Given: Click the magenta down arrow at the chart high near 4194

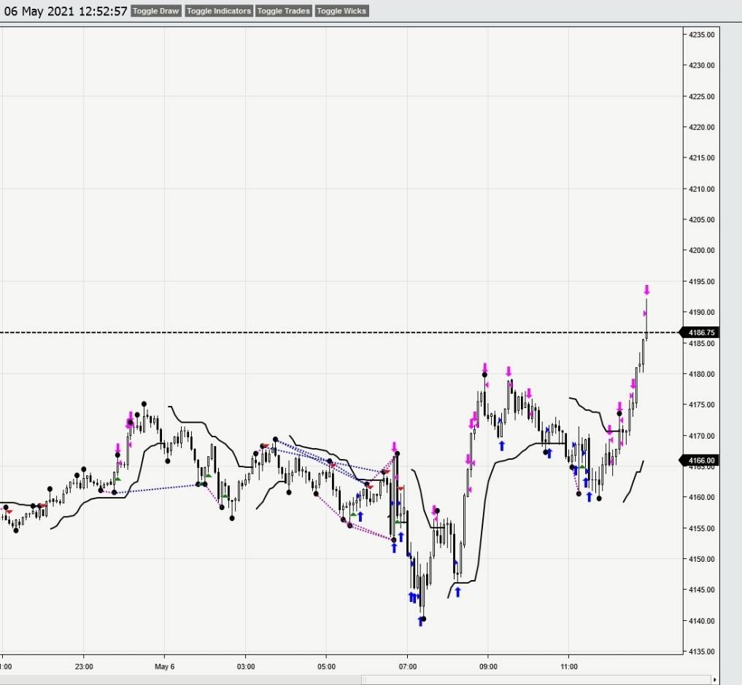Looking at the screenshot, I should 646,290.
